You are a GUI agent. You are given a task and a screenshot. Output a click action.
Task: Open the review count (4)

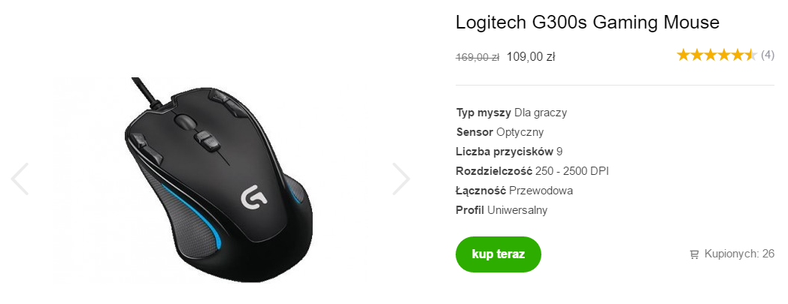pyautogui.click(x=768, y=56)
